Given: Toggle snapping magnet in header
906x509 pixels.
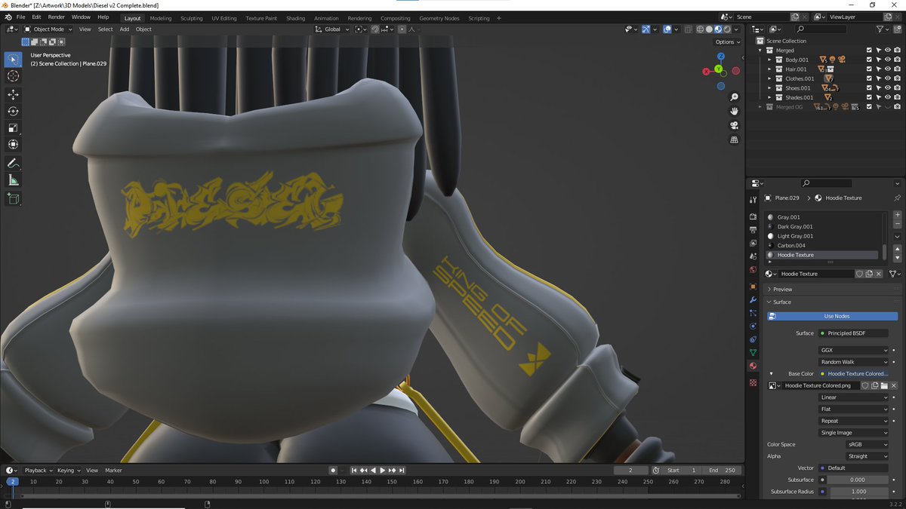Looking at the screenshot, I should (375, 29).
